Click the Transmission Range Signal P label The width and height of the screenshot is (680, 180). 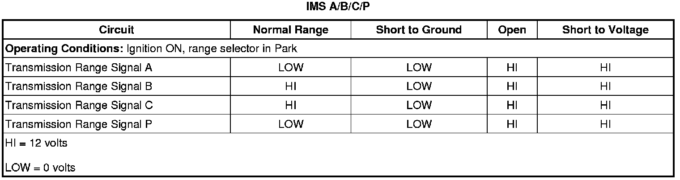(x=78, y=124)
